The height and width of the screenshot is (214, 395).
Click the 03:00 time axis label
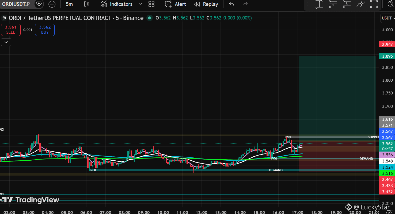pyautogui.click(x=29, y=212)
